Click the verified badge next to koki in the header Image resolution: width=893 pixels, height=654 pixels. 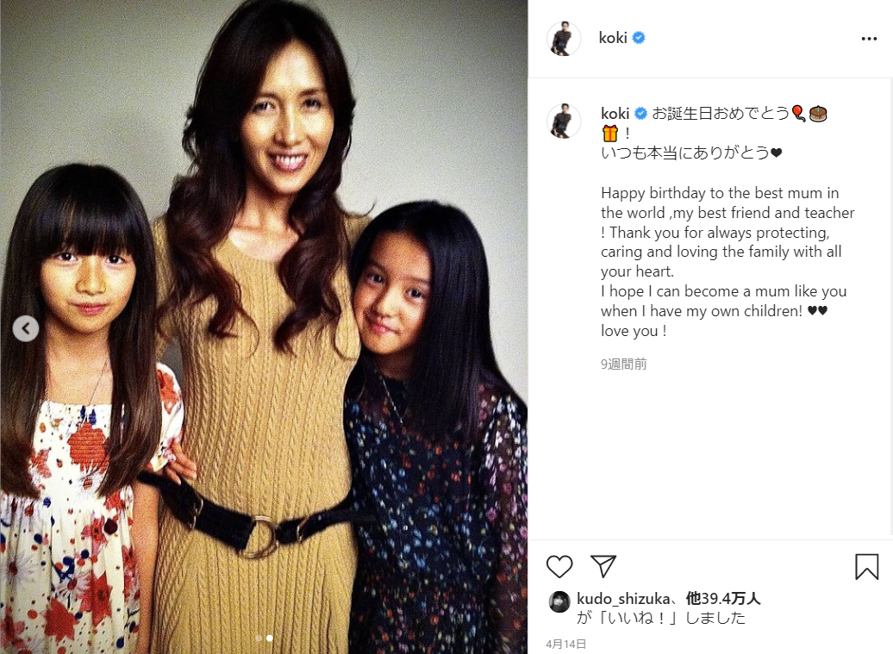(x=639, y=38)
